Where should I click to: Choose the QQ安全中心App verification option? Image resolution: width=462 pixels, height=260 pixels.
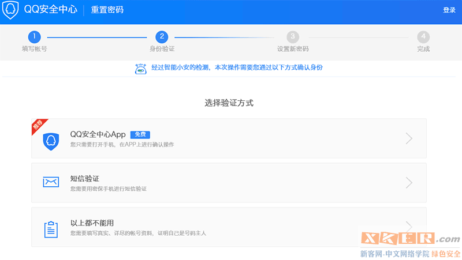click(229, 138)
